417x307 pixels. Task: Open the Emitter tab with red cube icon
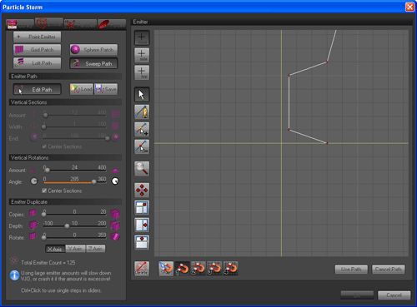coord(49,23)
